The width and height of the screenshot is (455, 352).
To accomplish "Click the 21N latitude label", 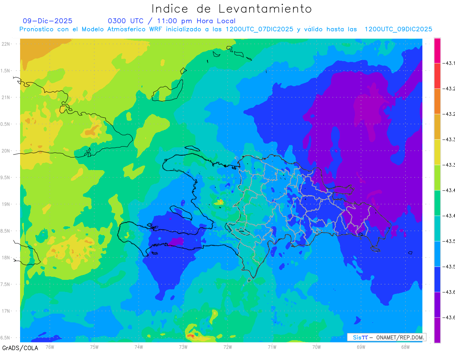I will pyautogui.click(x=6, y=98).
